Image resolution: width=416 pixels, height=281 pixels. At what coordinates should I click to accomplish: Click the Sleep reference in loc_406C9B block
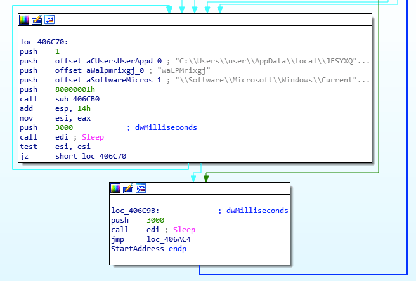184,230
